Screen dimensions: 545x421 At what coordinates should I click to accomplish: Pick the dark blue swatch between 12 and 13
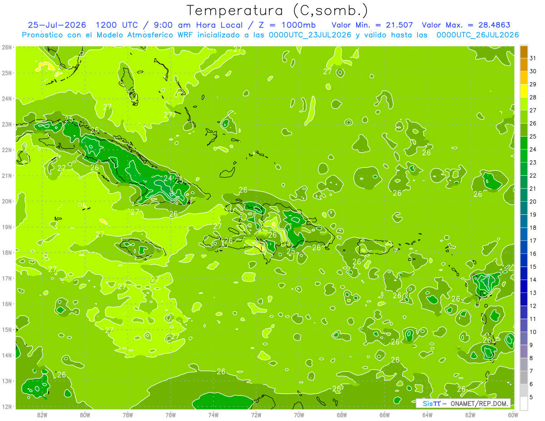(x=524, y=299)
